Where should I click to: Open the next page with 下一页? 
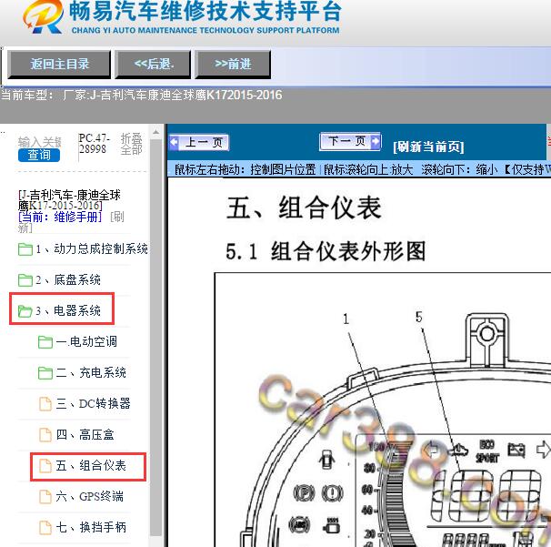pyautogui.click(x=350, y=141)
